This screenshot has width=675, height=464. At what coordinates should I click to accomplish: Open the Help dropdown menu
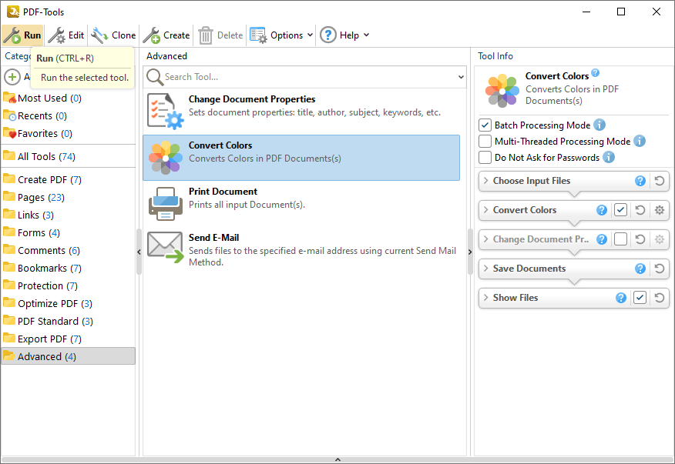(x=344, y=35)
